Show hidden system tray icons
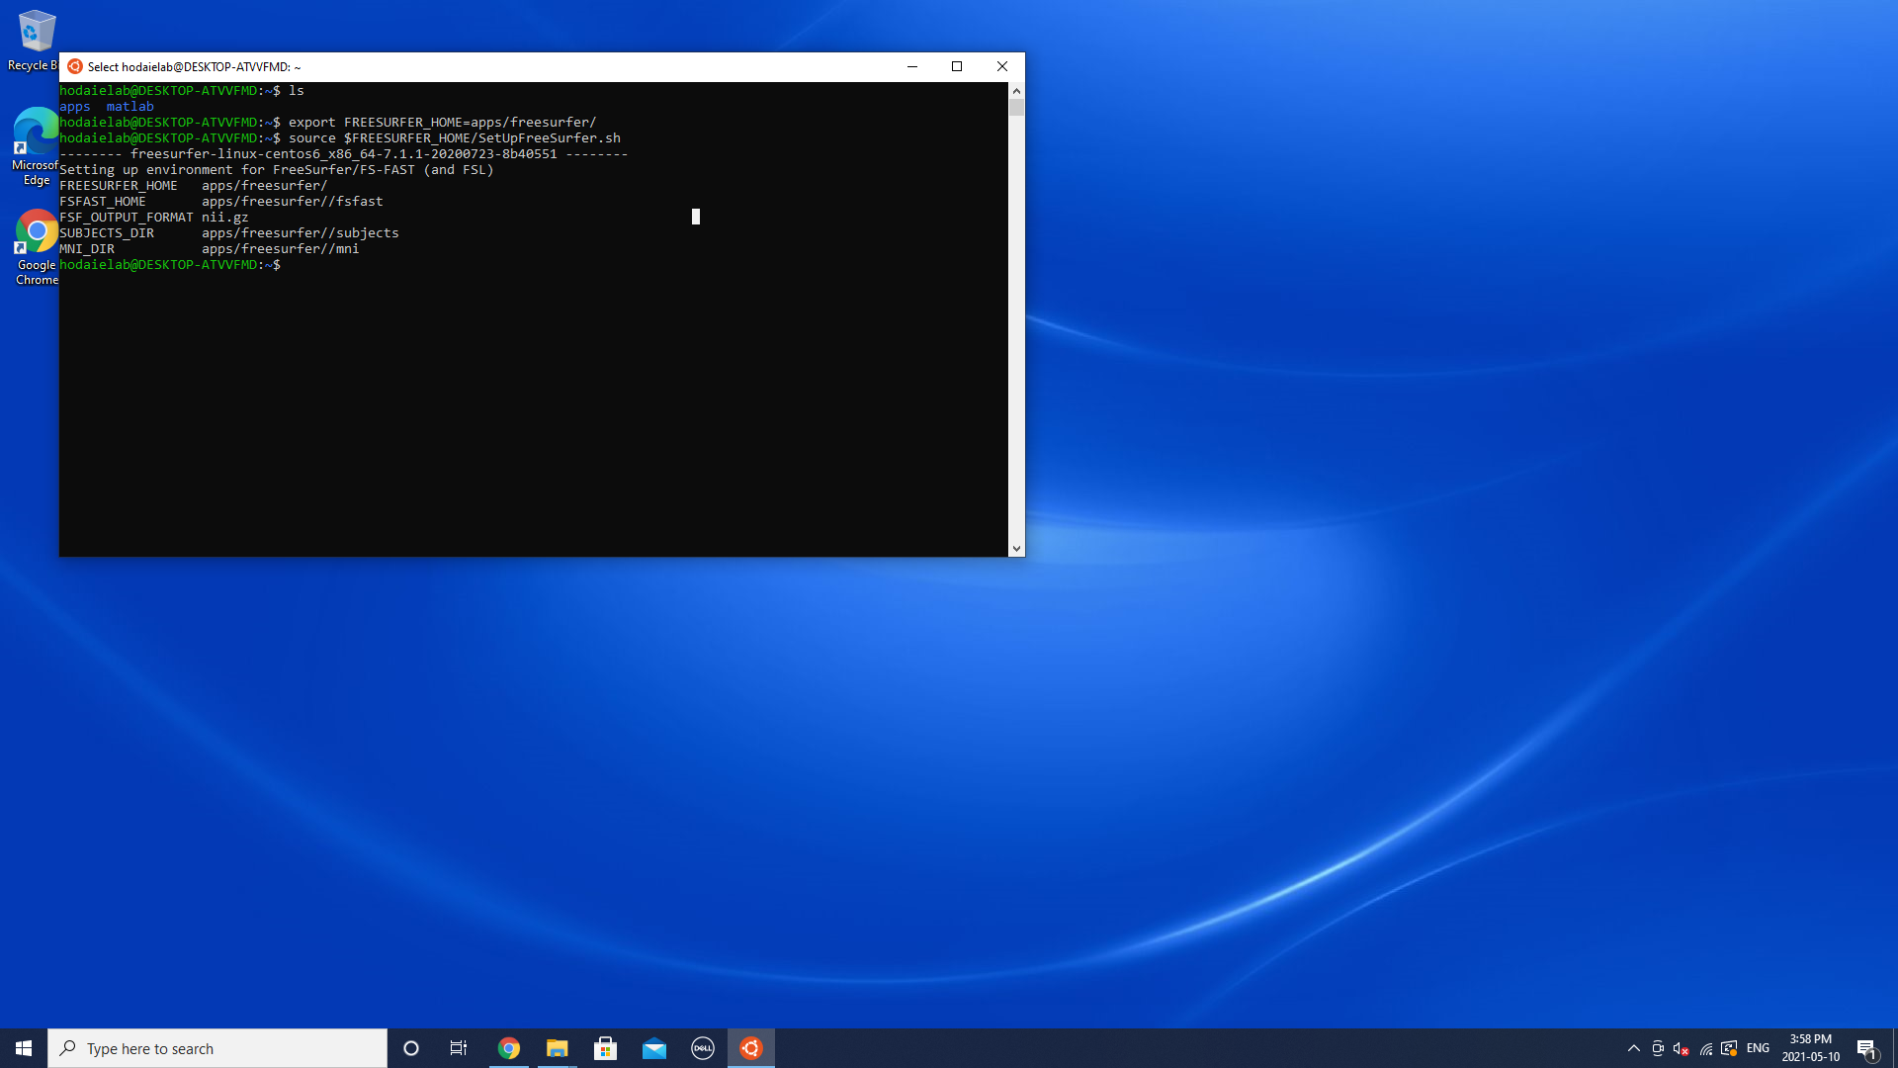 1633,1048
